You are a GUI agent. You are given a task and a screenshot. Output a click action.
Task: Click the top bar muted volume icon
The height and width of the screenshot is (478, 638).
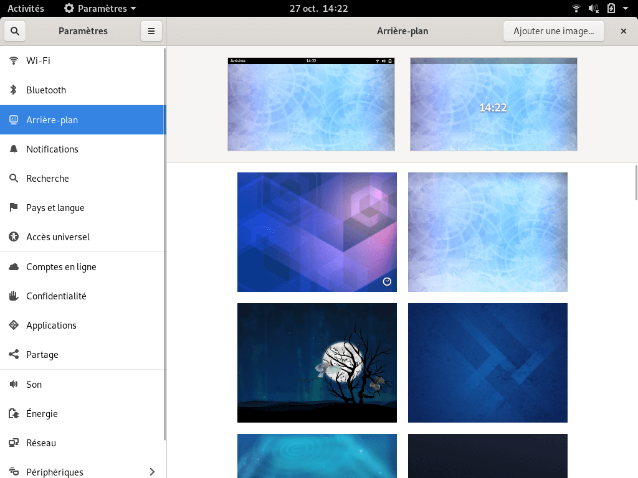(594, 8)
